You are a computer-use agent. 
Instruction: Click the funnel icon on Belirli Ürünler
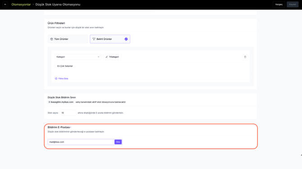pyautogui.click(x=94, y=39)
